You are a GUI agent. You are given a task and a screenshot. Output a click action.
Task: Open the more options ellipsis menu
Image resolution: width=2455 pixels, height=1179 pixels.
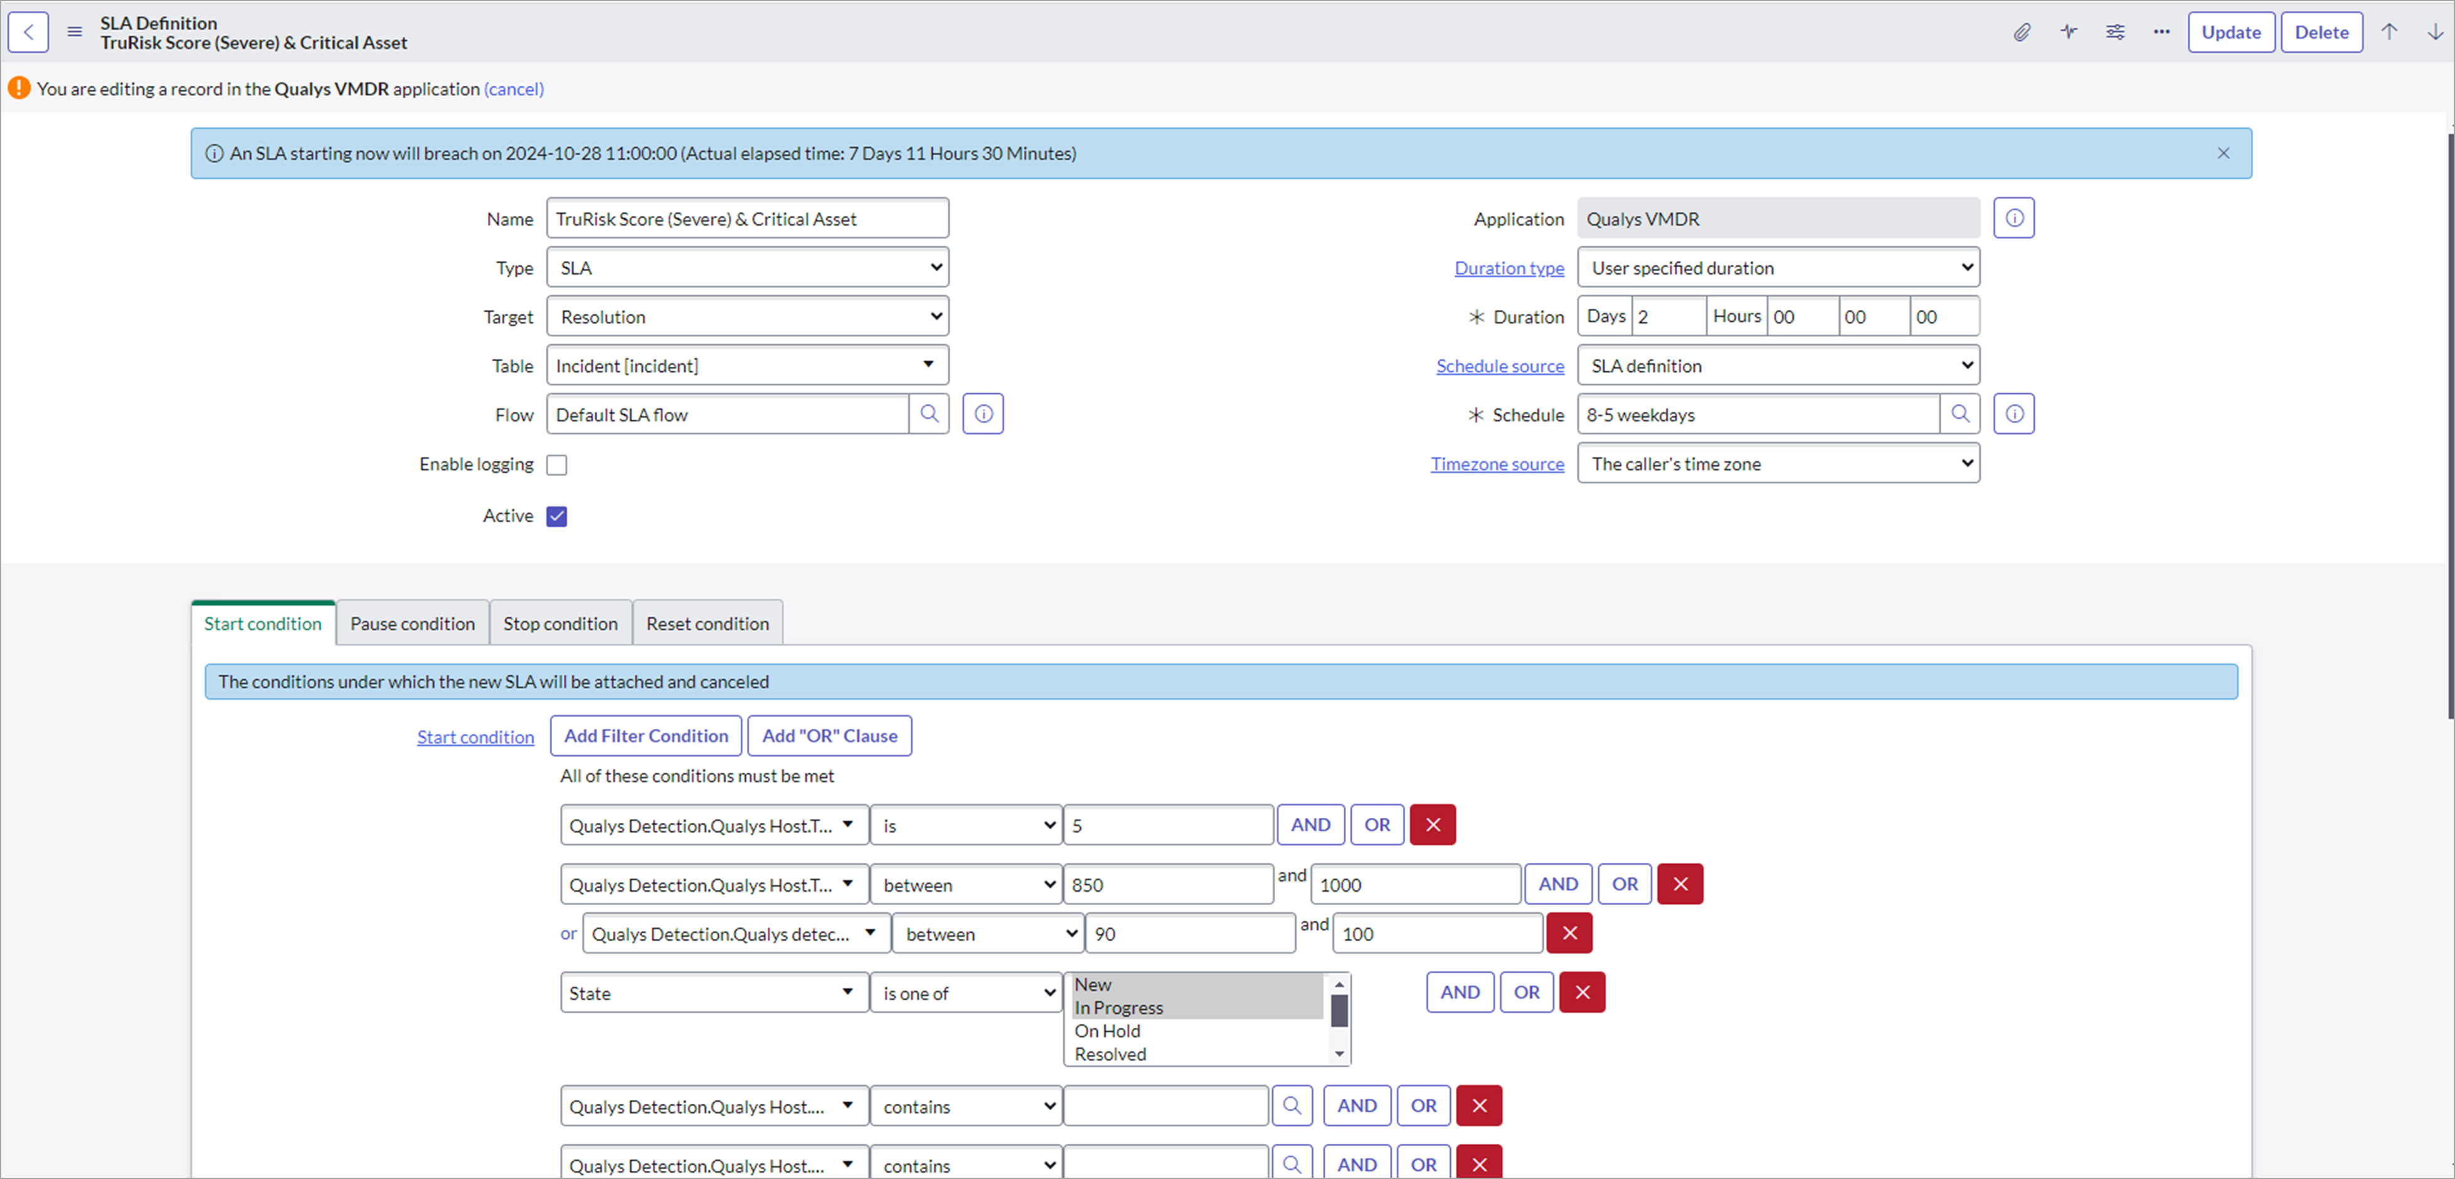2161,33
